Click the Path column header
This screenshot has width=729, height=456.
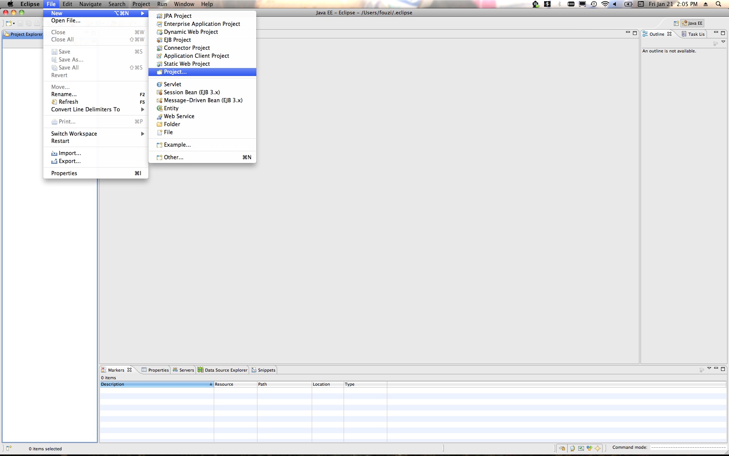tap(284, 384)
